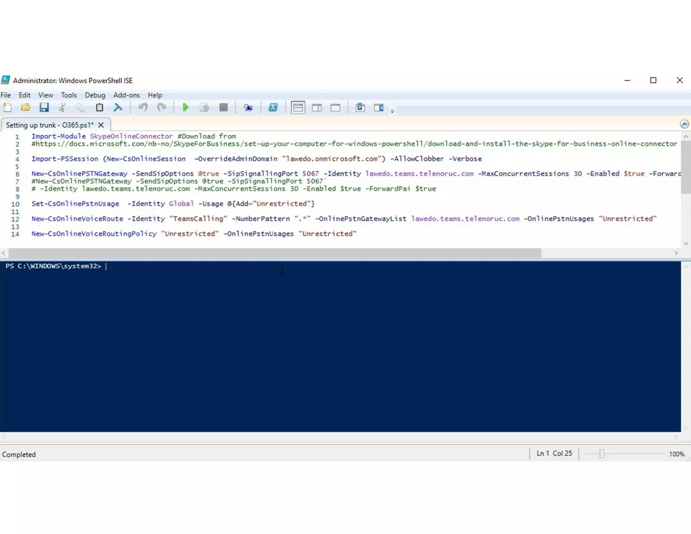Screen dimensions: 691x534
Task: Save the script with floppy icon
Action: tap(44, 108)
